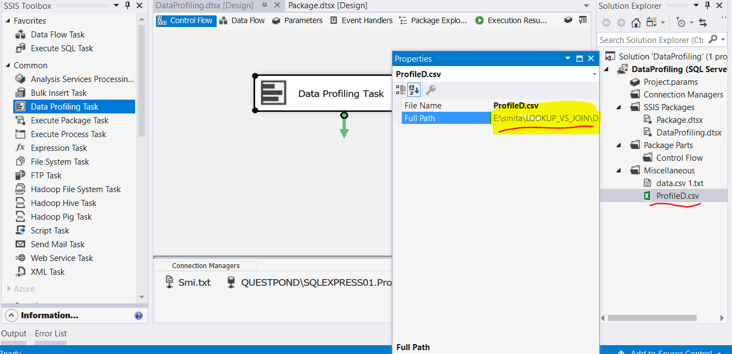The image size is (732, 354).
Task: Open search options dropdown in Solution Explorer
Action: pyautogui.click(x=723, y=40)
